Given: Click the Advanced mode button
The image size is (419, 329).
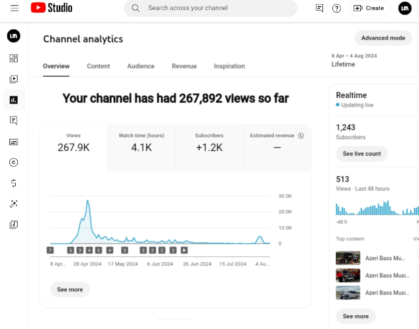Looking at the screenshot, I should click(x=383, y=38).
